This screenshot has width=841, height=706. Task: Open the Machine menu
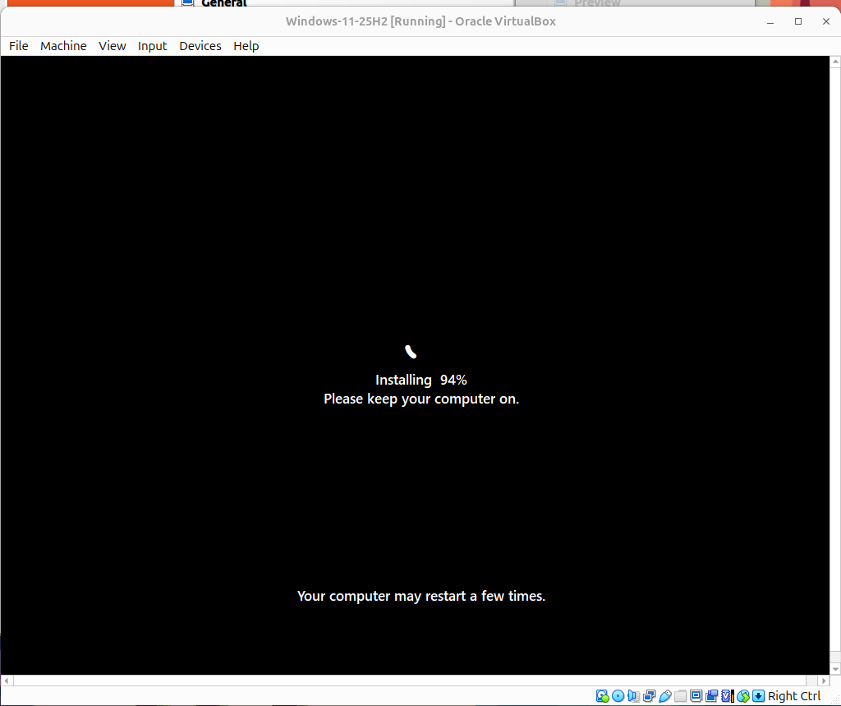point(63,46)
